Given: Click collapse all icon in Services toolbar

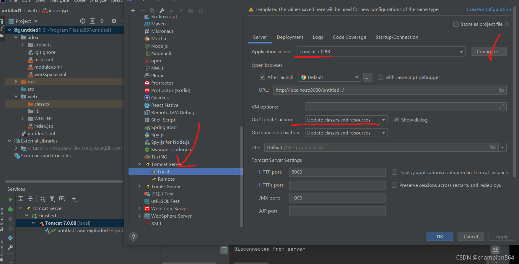Looking at the screenshot, I should pos(30,199).
